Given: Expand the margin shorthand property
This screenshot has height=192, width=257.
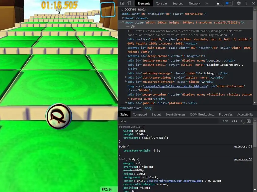Looking at the screenshot, I should point(137,163).
